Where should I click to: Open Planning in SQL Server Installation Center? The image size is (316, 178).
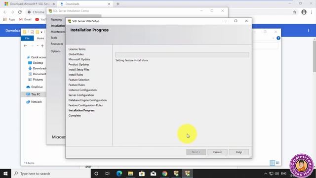56,20
